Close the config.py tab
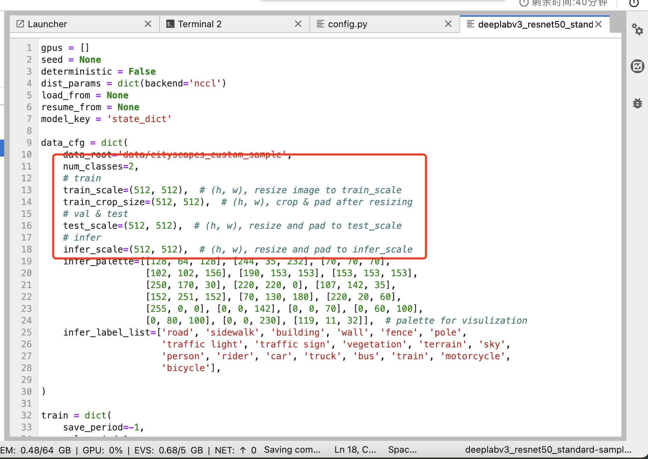Screen dimensions: 648x459 (x=448, y=24)
